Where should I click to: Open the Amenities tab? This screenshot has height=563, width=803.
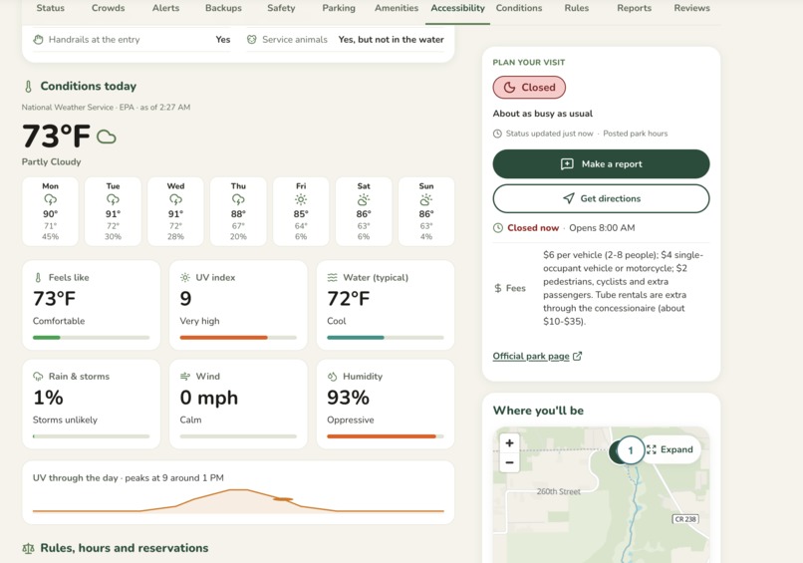pyautogui.click(x=397, y=8)
